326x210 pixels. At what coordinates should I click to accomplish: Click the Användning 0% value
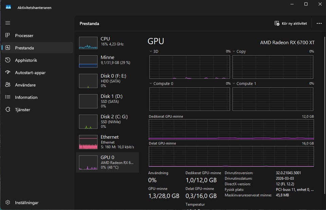point(152,180)
